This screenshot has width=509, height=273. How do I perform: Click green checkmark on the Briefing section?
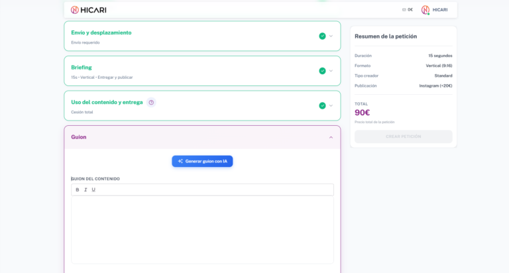tap(322, 71)
